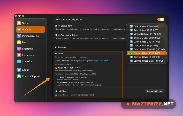Click 'Qwen 3 Base 4B (Higher quality)' recommendation text
The height and width of the screenshot is (116, 183).
(73, 77)
